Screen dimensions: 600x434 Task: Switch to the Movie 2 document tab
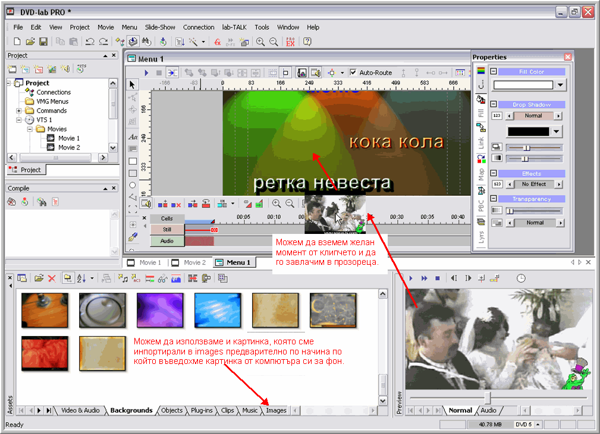[x=190, y=262]
